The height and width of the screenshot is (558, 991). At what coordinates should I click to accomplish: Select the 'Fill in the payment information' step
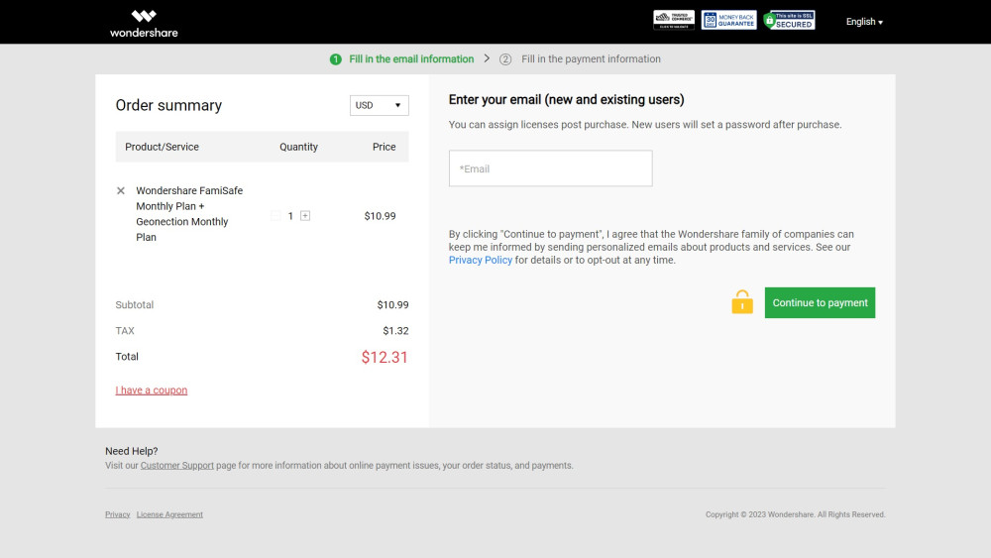click(x=590, y=59)
